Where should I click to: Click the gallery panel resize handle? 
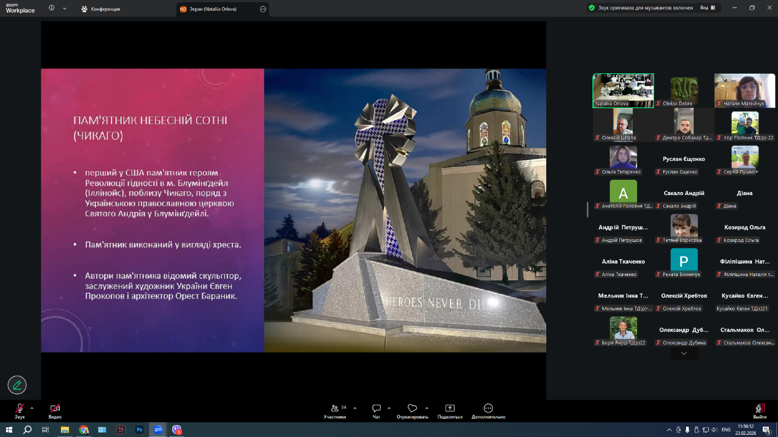[587, 209]
